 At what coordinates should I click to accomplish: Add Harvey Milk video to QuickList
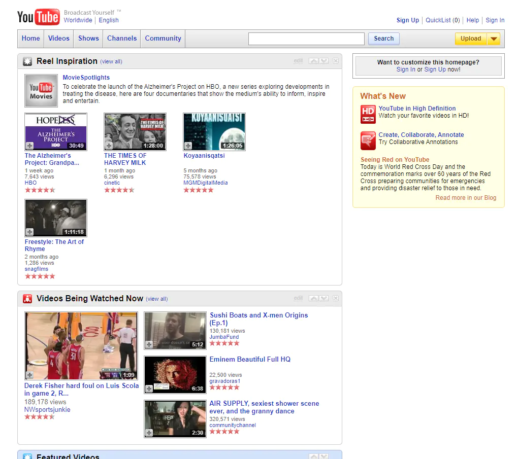[109, 146]
